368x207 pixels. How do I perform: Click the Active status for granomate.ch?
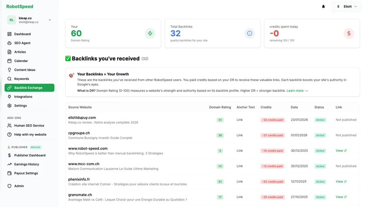coord(320,197)
